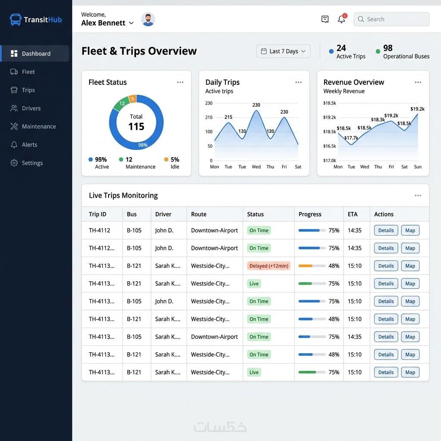Sort by Route column header

(199, 214)
